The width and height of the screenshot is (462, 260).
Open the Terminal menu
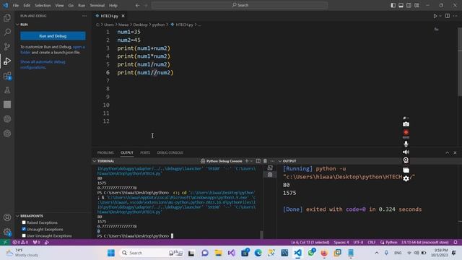97,5
